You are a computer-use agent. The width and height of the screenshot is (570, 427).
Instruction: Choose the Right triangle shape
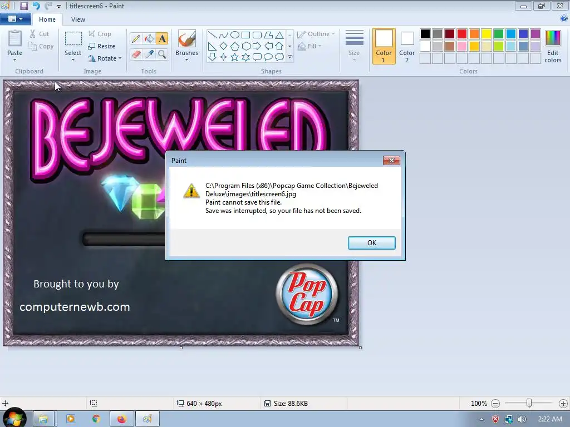click(x=213, y=46)
